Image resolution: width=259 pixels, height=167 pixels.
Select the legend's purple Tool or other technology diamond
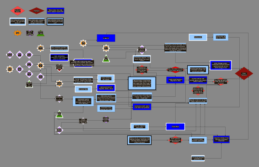30,33
